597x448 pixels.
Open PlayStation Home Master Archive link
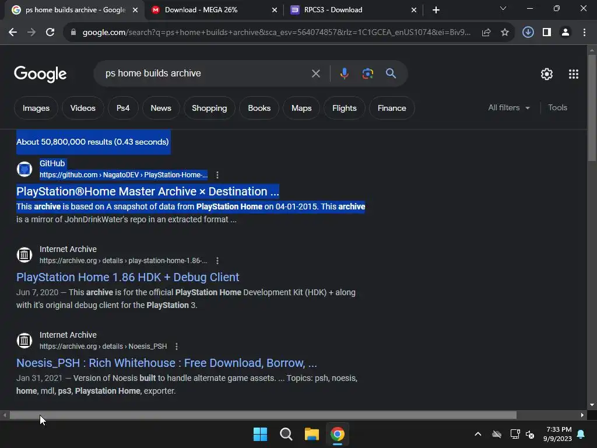click(x=148, y=191)
